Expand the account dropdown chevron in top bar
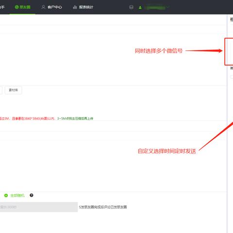This screenshot has width=233, height=233. pos(167,7)
